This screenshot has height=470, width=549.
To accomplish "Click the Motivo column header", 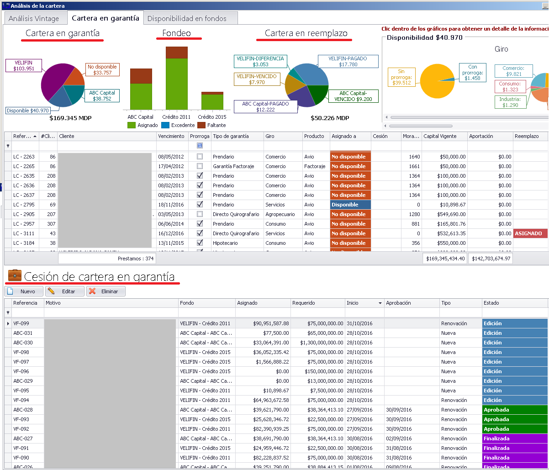I will coord(111,303).
